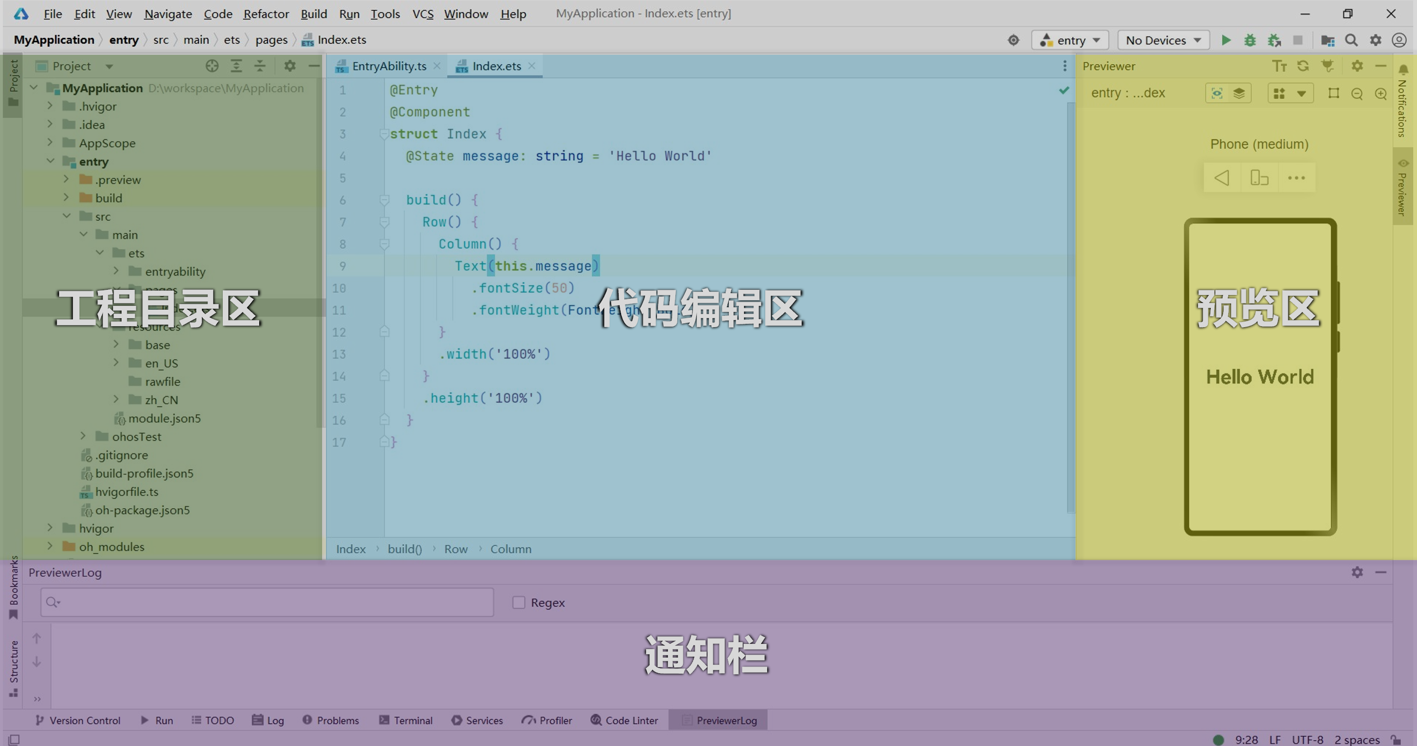The image size is (1417, 746).
Task: Open the entry module configuration dropdown
Action: point(1070,40)
